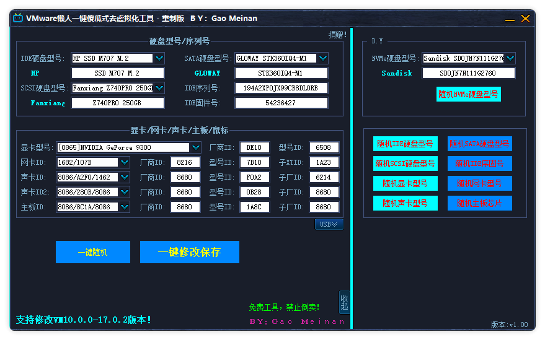Open the 捐赠! donate link

pos(337,35)
